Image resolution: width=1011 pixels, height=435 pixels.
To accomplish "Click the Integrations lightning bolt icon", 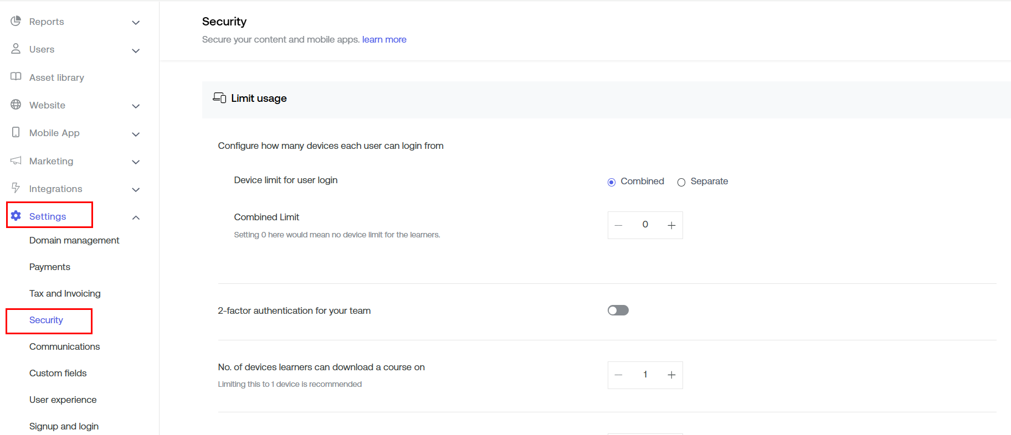I will coord(16,188).
